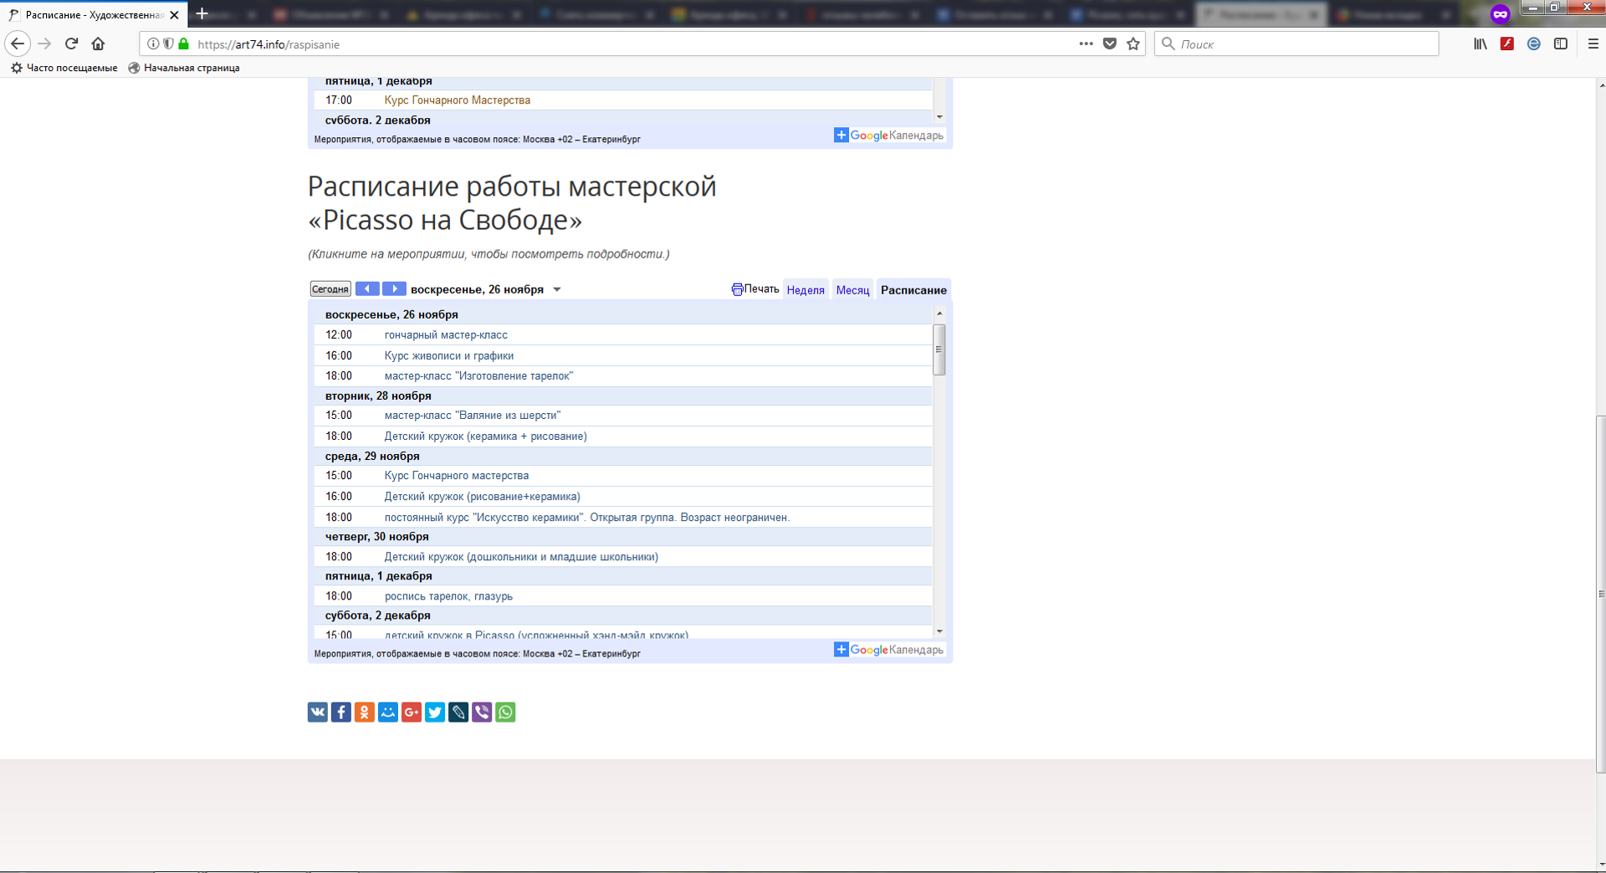Open Искусство керамики course event
1606x873 pixels.
[587, 518]
